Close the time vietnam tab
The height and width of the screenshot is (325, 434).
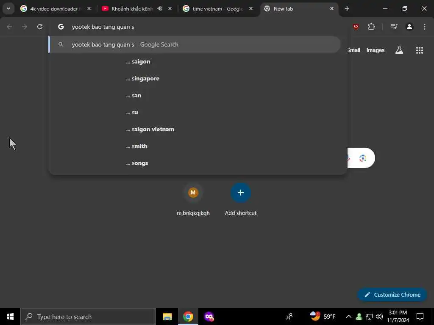[251, 9]
